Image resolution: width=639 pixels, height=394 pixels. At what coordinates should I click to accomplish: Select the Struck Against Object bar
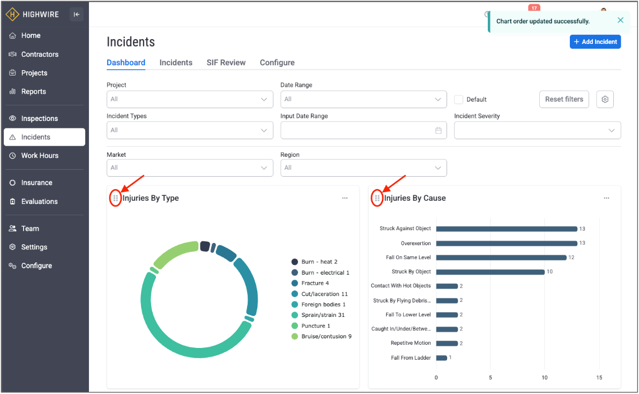(x=506, y=229)
